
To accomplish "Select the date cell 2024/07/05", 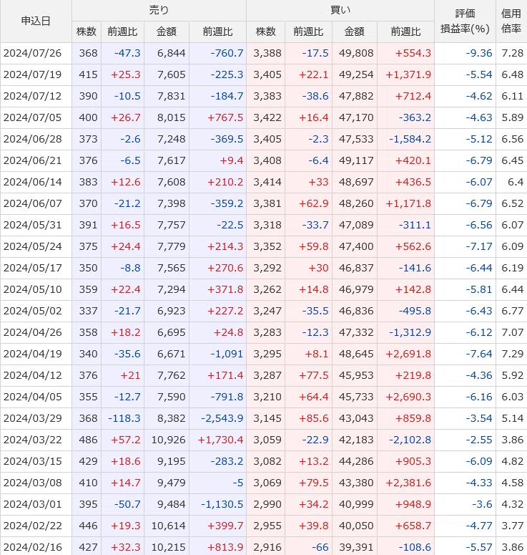I will click(36, 118).
